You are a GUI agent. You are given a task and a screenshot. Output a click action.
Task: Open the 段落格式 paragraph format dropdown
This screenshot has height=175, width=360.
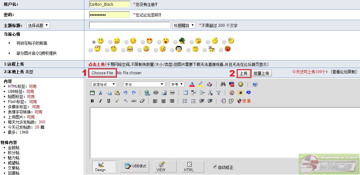coord(104,84)
